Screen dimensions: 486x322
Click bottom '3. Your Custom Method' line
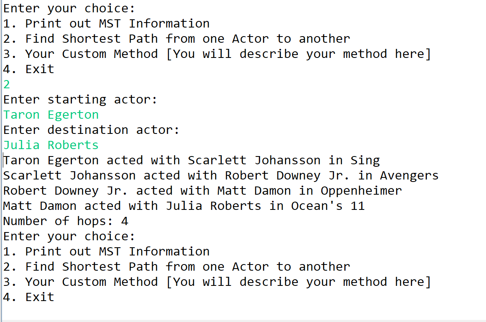(217, 282)
